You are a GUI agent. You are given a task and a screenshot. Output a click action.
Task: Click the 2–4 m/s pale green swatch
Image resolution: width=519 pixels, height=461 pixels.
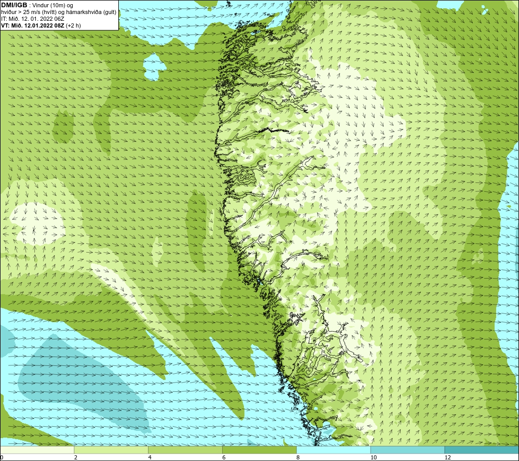pos(111,450)
